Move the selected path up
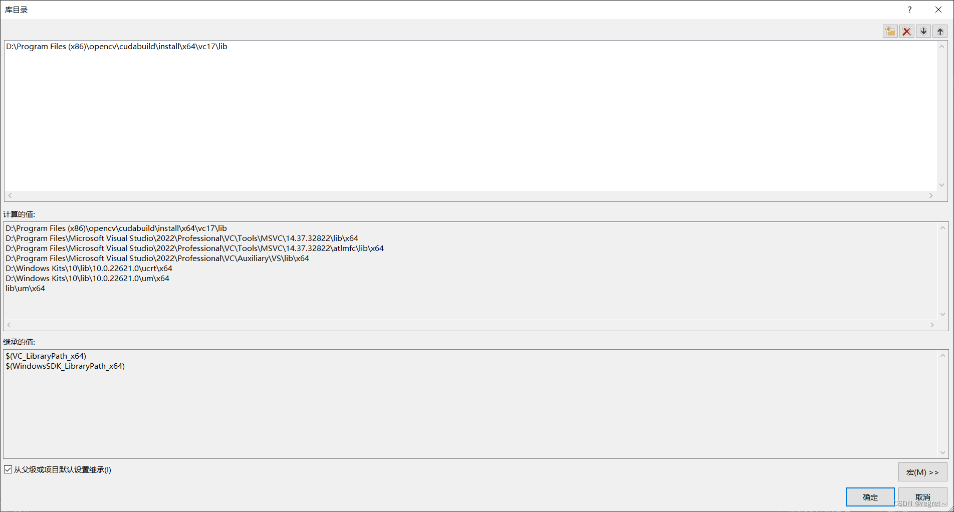Viewport: 954px width, 512px height. [x=940, y=31]
